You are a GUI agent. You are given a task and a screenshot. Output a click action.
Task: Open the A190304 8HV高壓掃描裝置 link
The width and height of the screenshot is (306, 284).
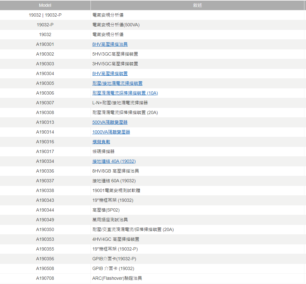pos(110,73)
